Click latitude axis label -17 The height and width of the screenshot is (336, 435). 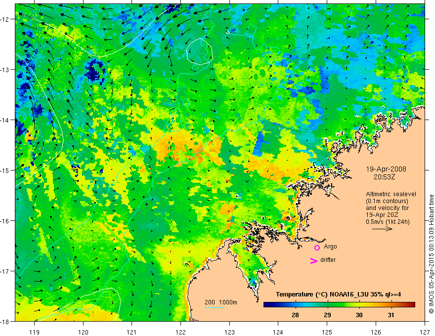click(x=5, y=271)
